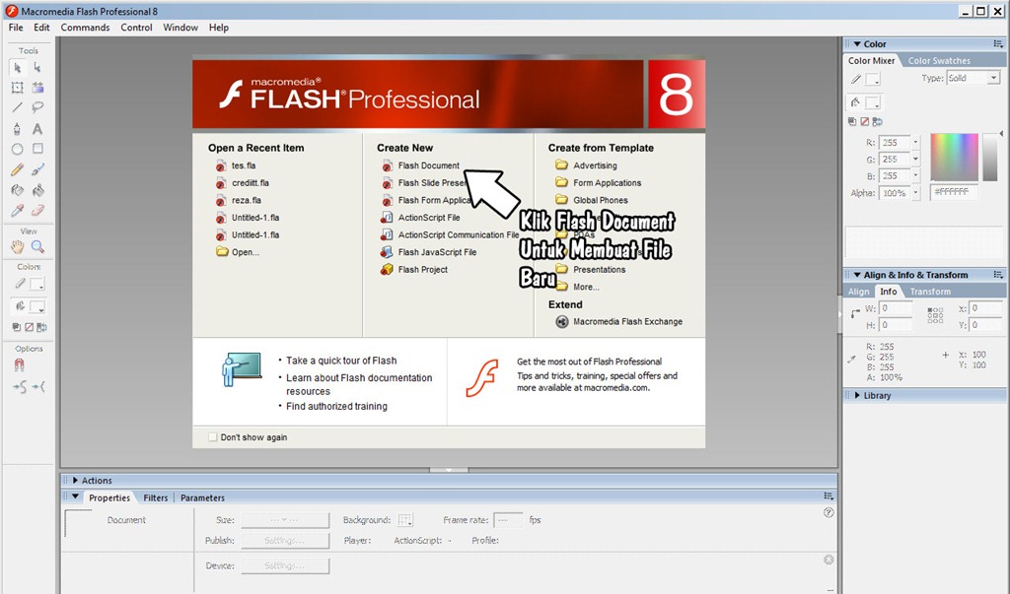Toggle Snap to Objects magnet option

point(20,365)
